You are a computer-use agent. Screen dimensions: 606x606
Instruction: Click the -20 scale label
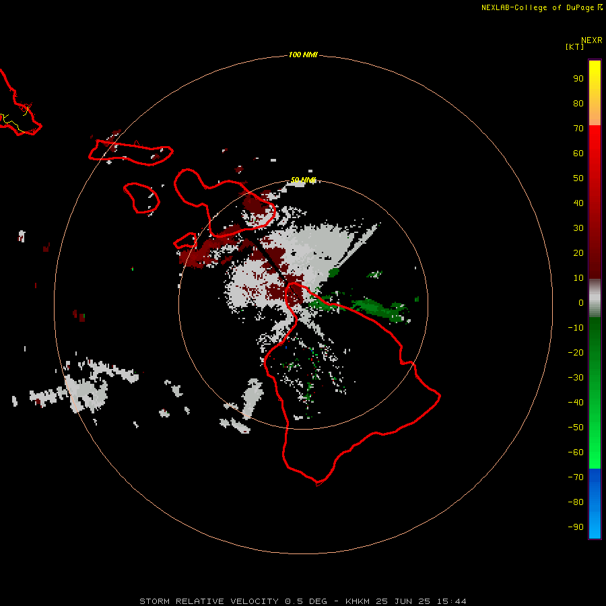click(576, 353)
